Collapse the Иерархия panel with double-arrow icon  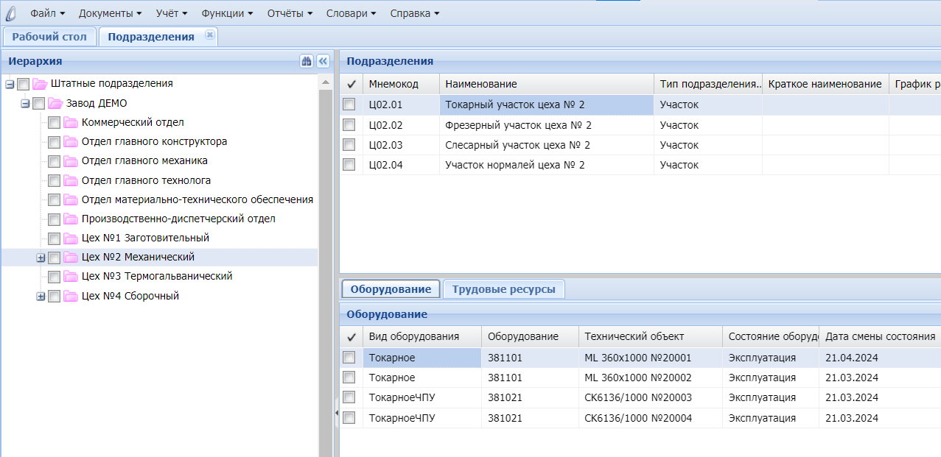(x=323, y=62)
